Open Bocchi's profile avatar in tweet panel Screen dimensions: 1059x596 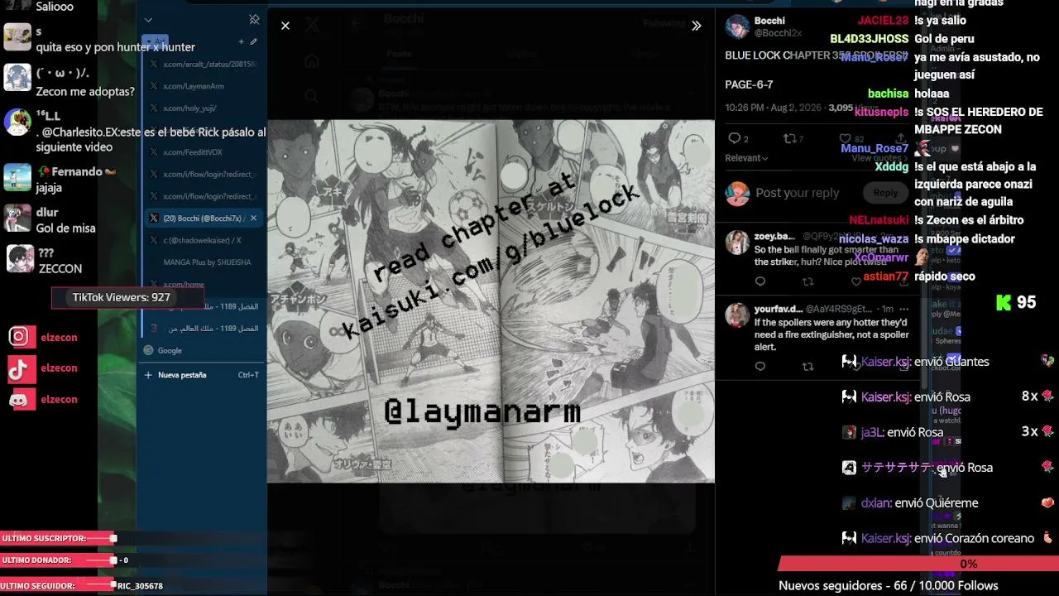pos(737,26)
